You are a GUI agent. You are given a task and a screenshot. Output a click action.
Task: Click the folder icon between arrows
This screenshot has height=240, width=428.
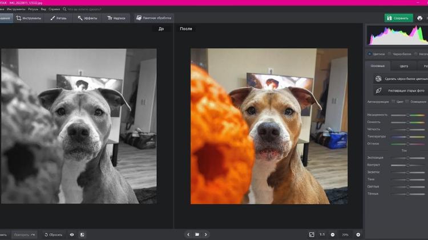pyautogui.click(x=197, y=234)
